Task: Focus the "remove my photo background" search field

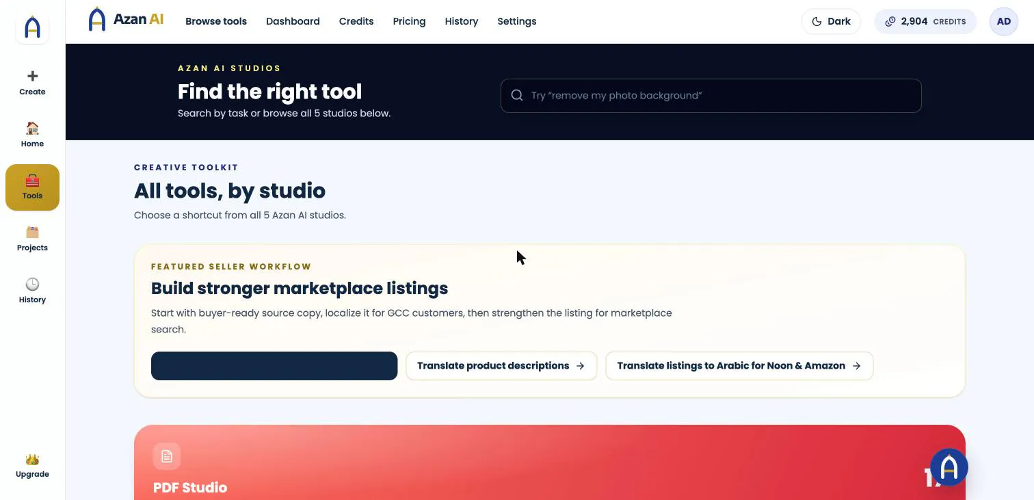Action: tap(711, 96)
